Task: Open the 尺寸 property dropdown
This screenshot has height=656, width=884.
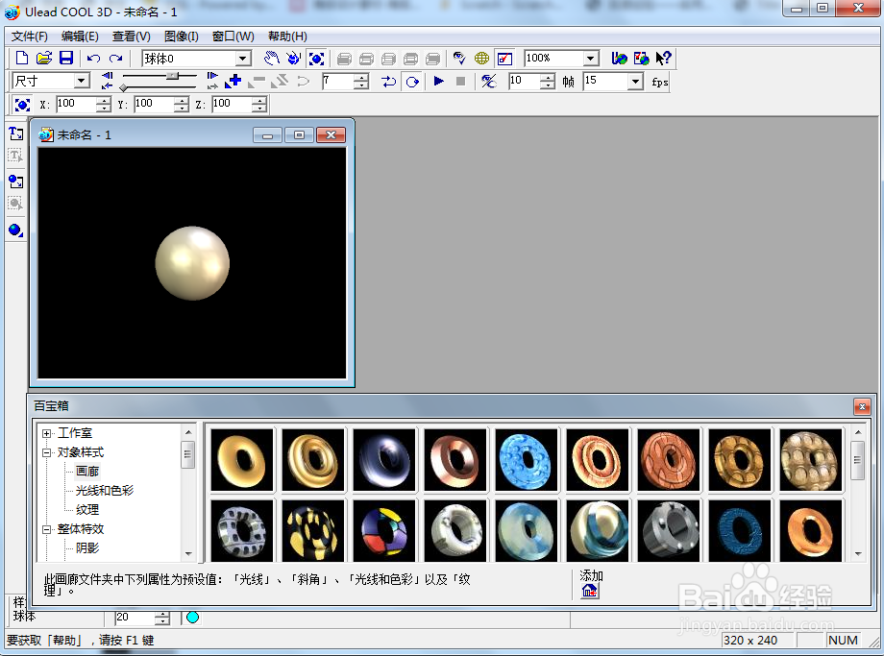Action: tap(82, 81)
